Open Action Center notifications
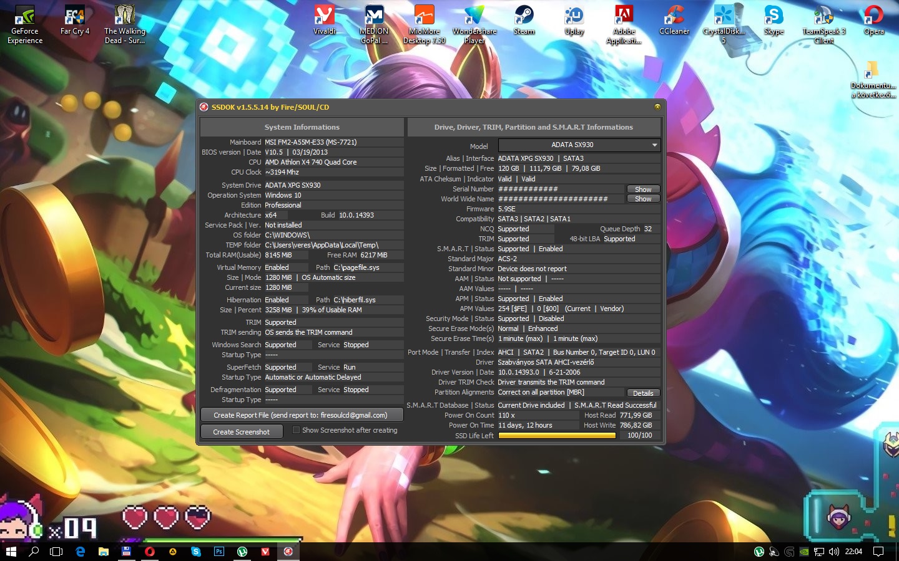The height and width of the screenshot is (561, 899). (878, 552)
